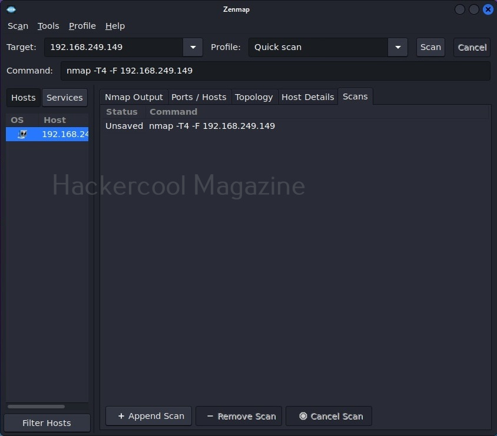Click the Cancel button near Profile
The height and width of the screenshot is (436, 497).
coord(472,48)
